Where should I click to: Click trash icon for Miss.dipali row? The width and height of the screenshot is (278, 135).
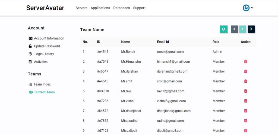coord(245,131)
